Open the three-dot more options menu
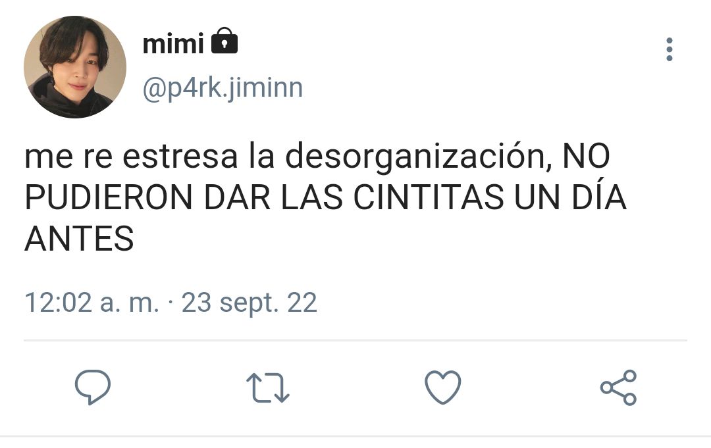The image size is (711, 448). click(670, 49)
